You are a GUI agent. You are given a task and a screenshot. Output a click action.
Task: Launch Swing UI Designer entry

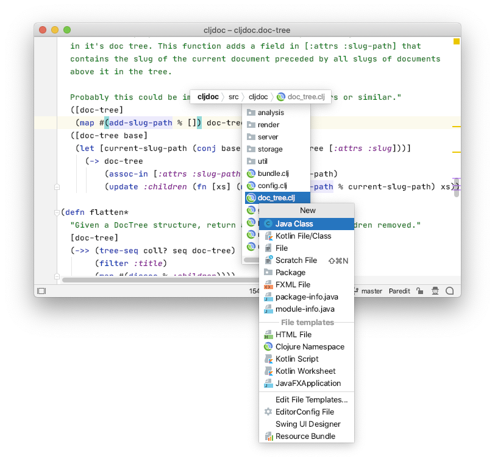[306, 424]
